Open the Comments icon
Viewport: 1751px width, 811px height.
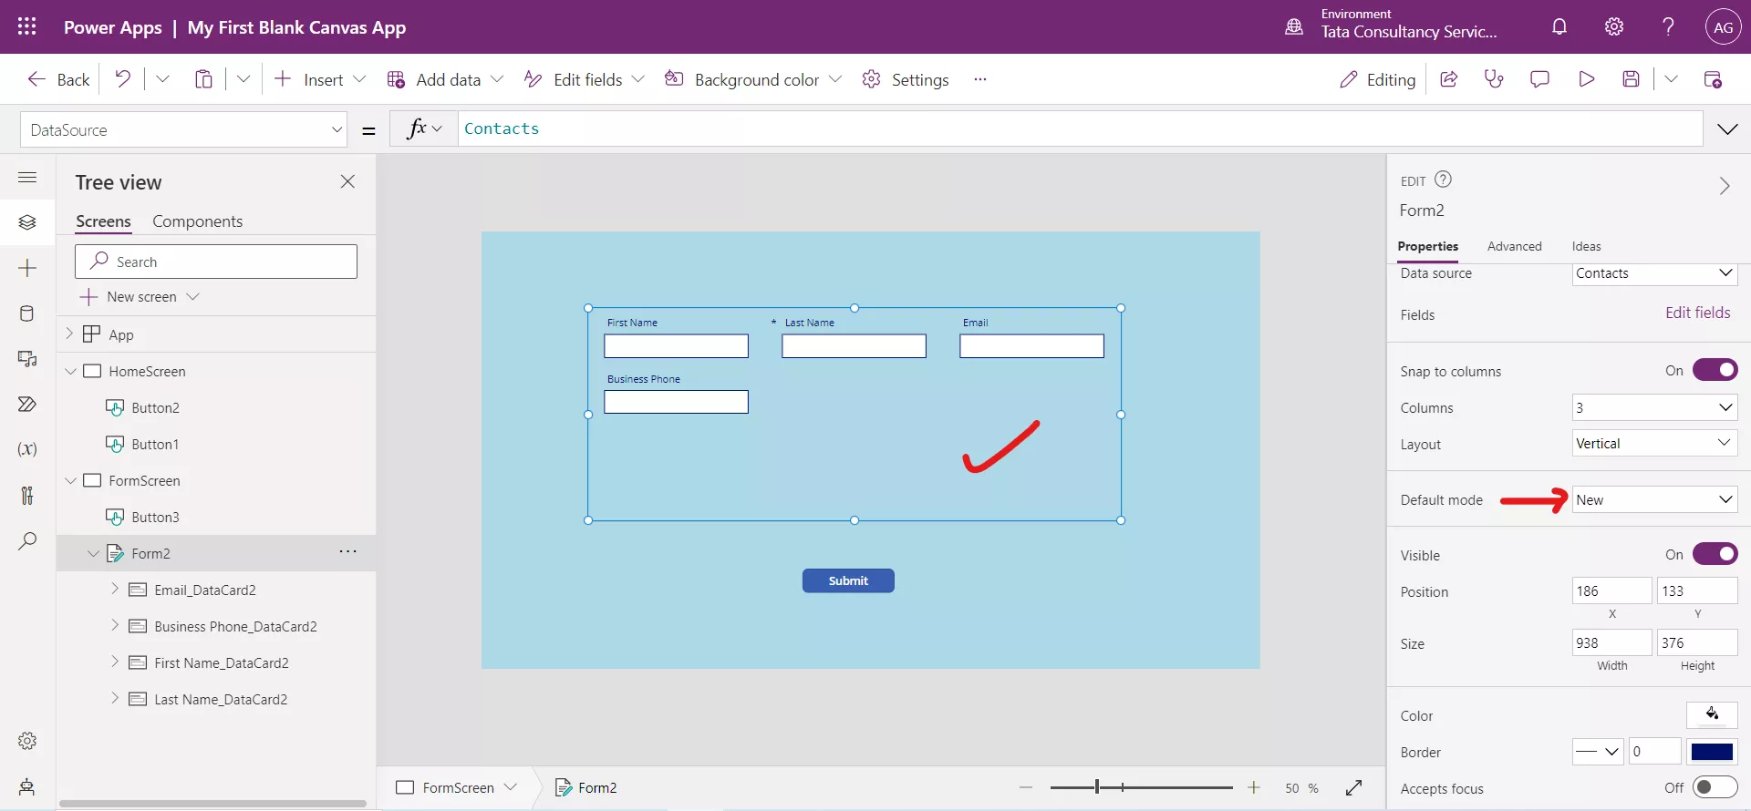pyautogui.click(x=1539, y=79)
